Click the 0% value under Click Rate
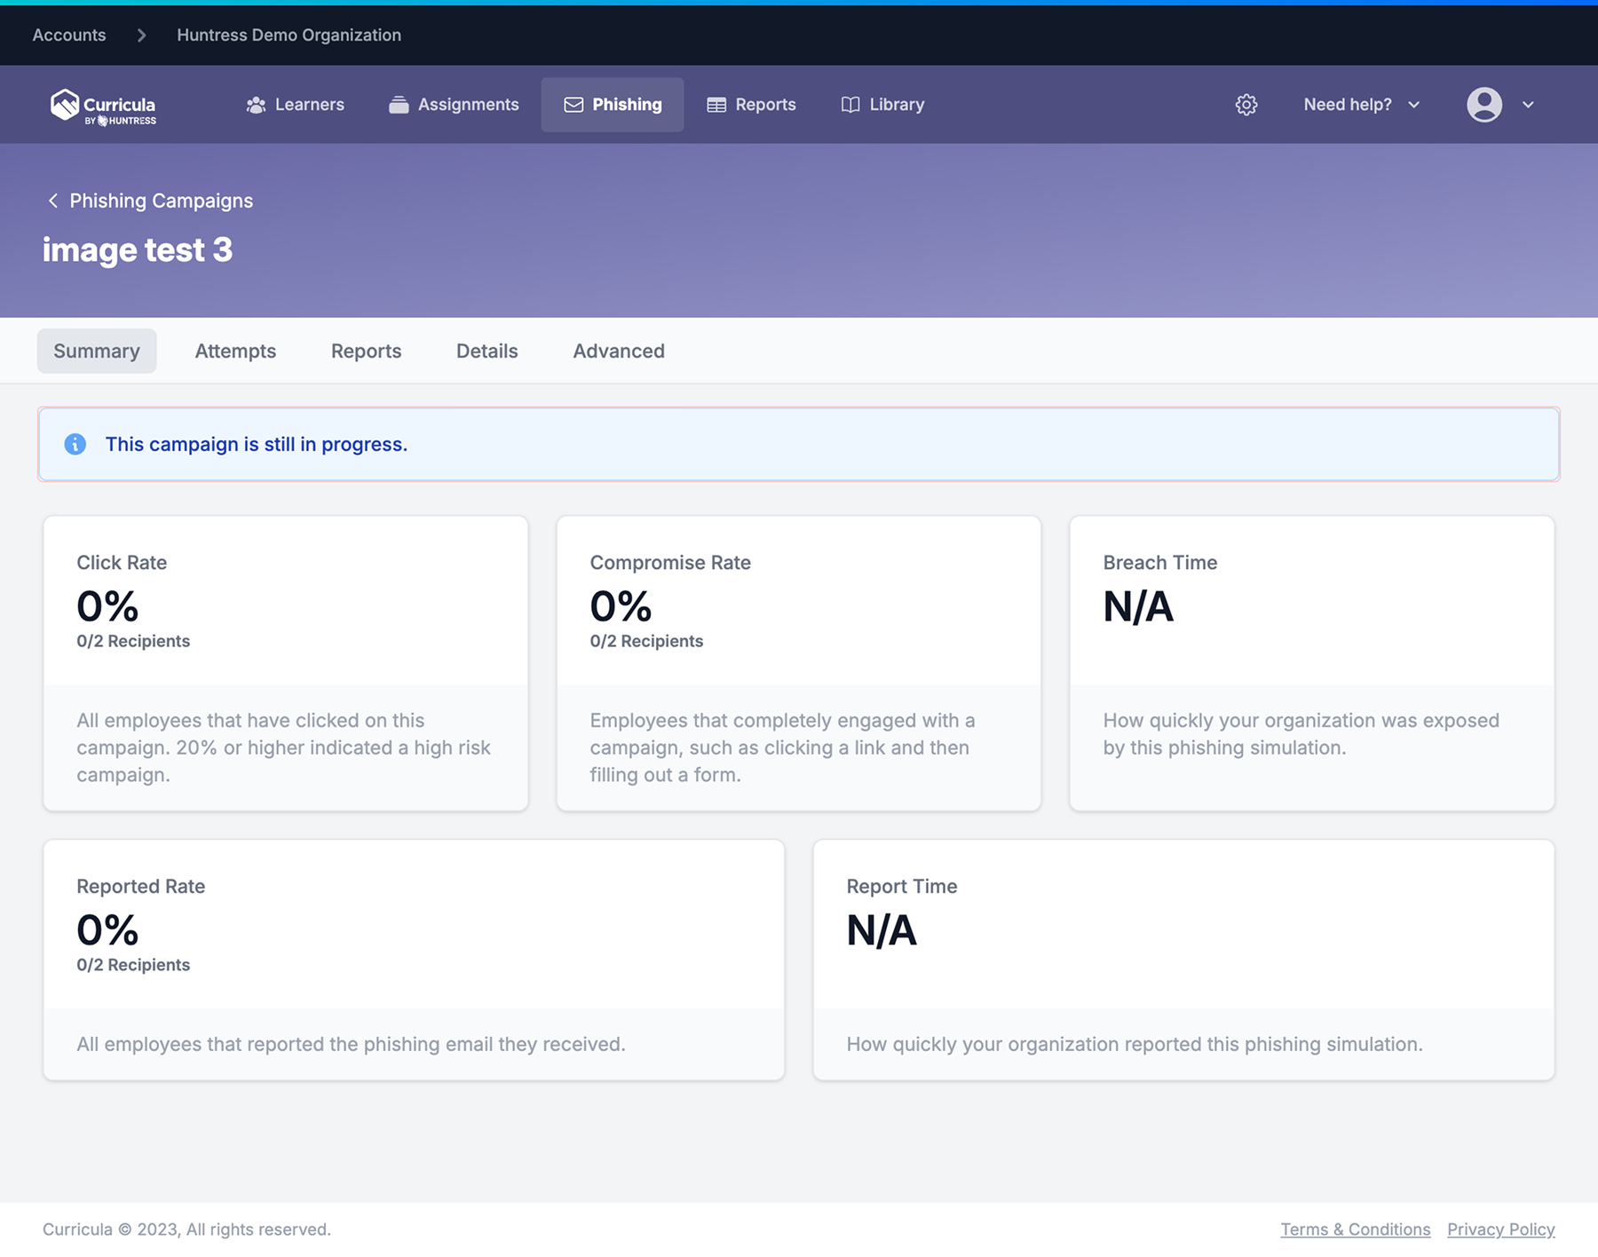 (x=107, y=606)
